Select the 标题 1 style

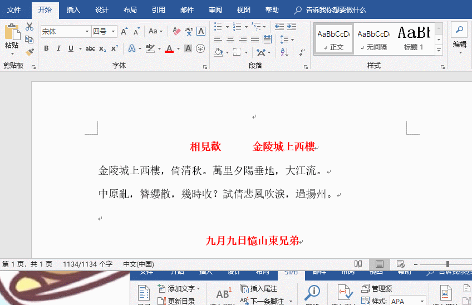click(x=414, y=39)
